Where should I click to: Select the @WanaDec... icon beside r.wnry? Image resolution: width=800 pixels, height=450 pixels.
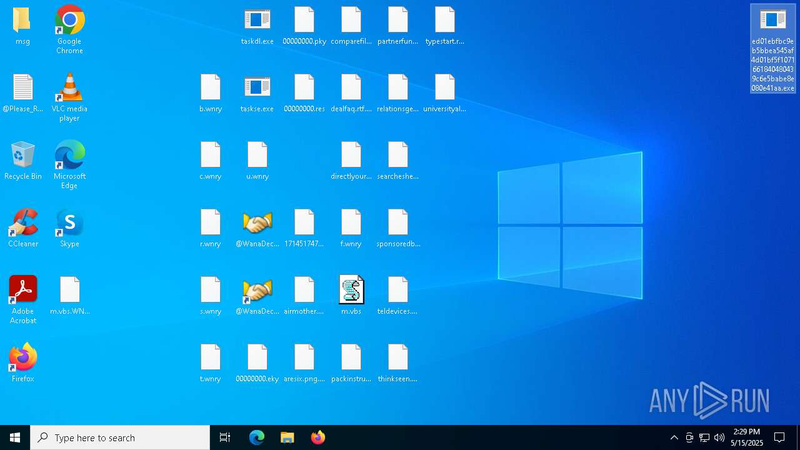[257, 229]
